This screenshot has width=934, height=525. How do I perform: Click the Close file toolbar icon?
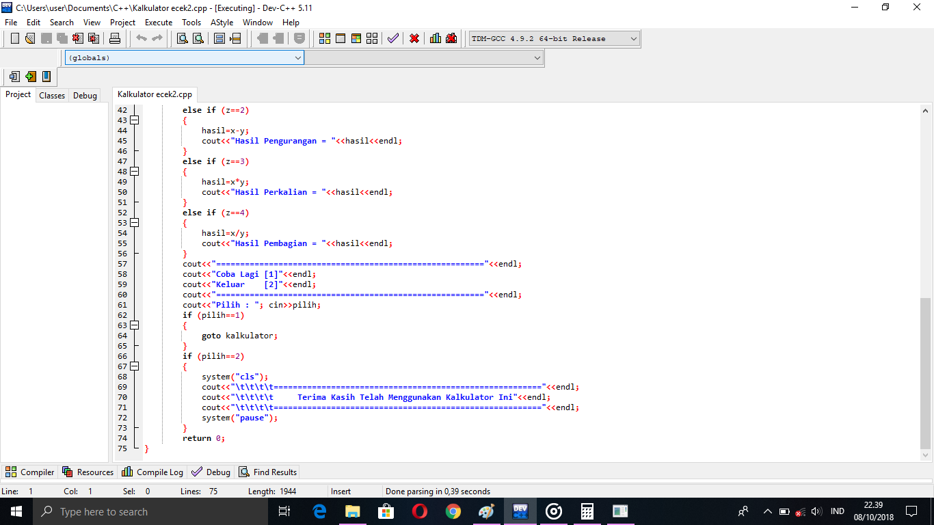tap(77, 38)
